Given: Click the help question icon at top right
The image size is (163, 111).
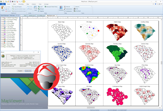Looking at the screenshot, I should [156, 4].
